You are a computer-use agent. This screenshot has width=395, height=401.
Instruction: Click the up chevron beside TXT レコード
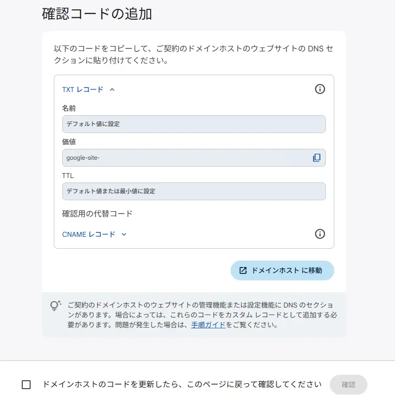[x=112, y=89]
